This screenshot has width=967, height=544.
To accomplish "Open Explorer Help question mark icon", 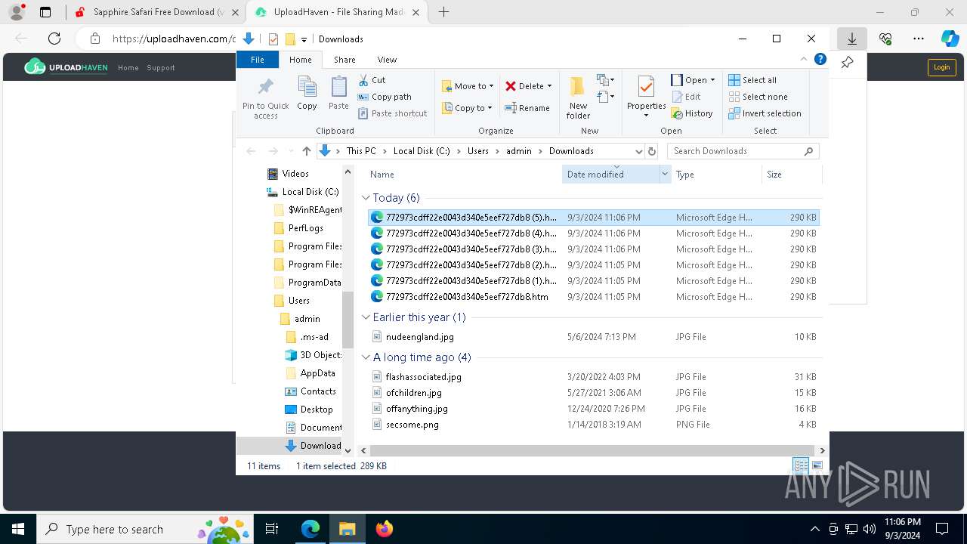I will [x=820, y=60].
